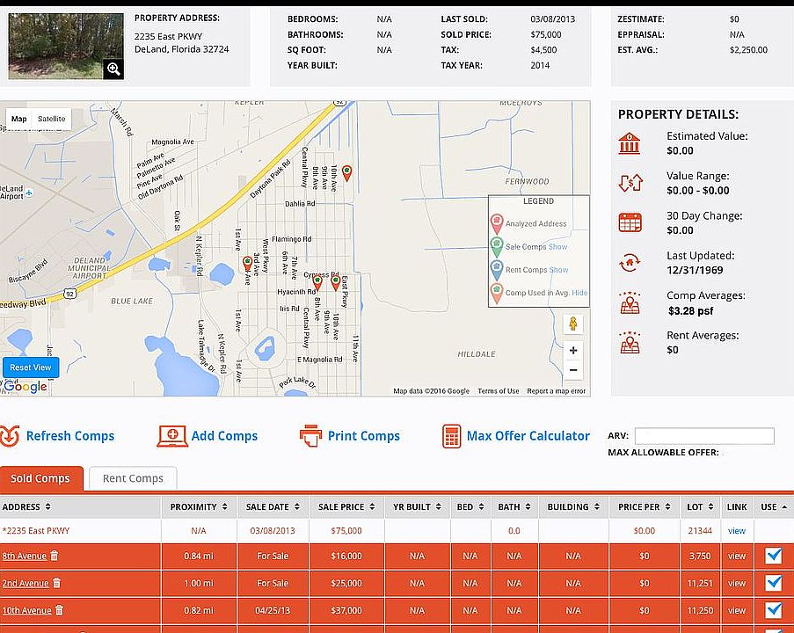Switch to the Rent Comps tab

pyautogui.click(x=133, y=478)
